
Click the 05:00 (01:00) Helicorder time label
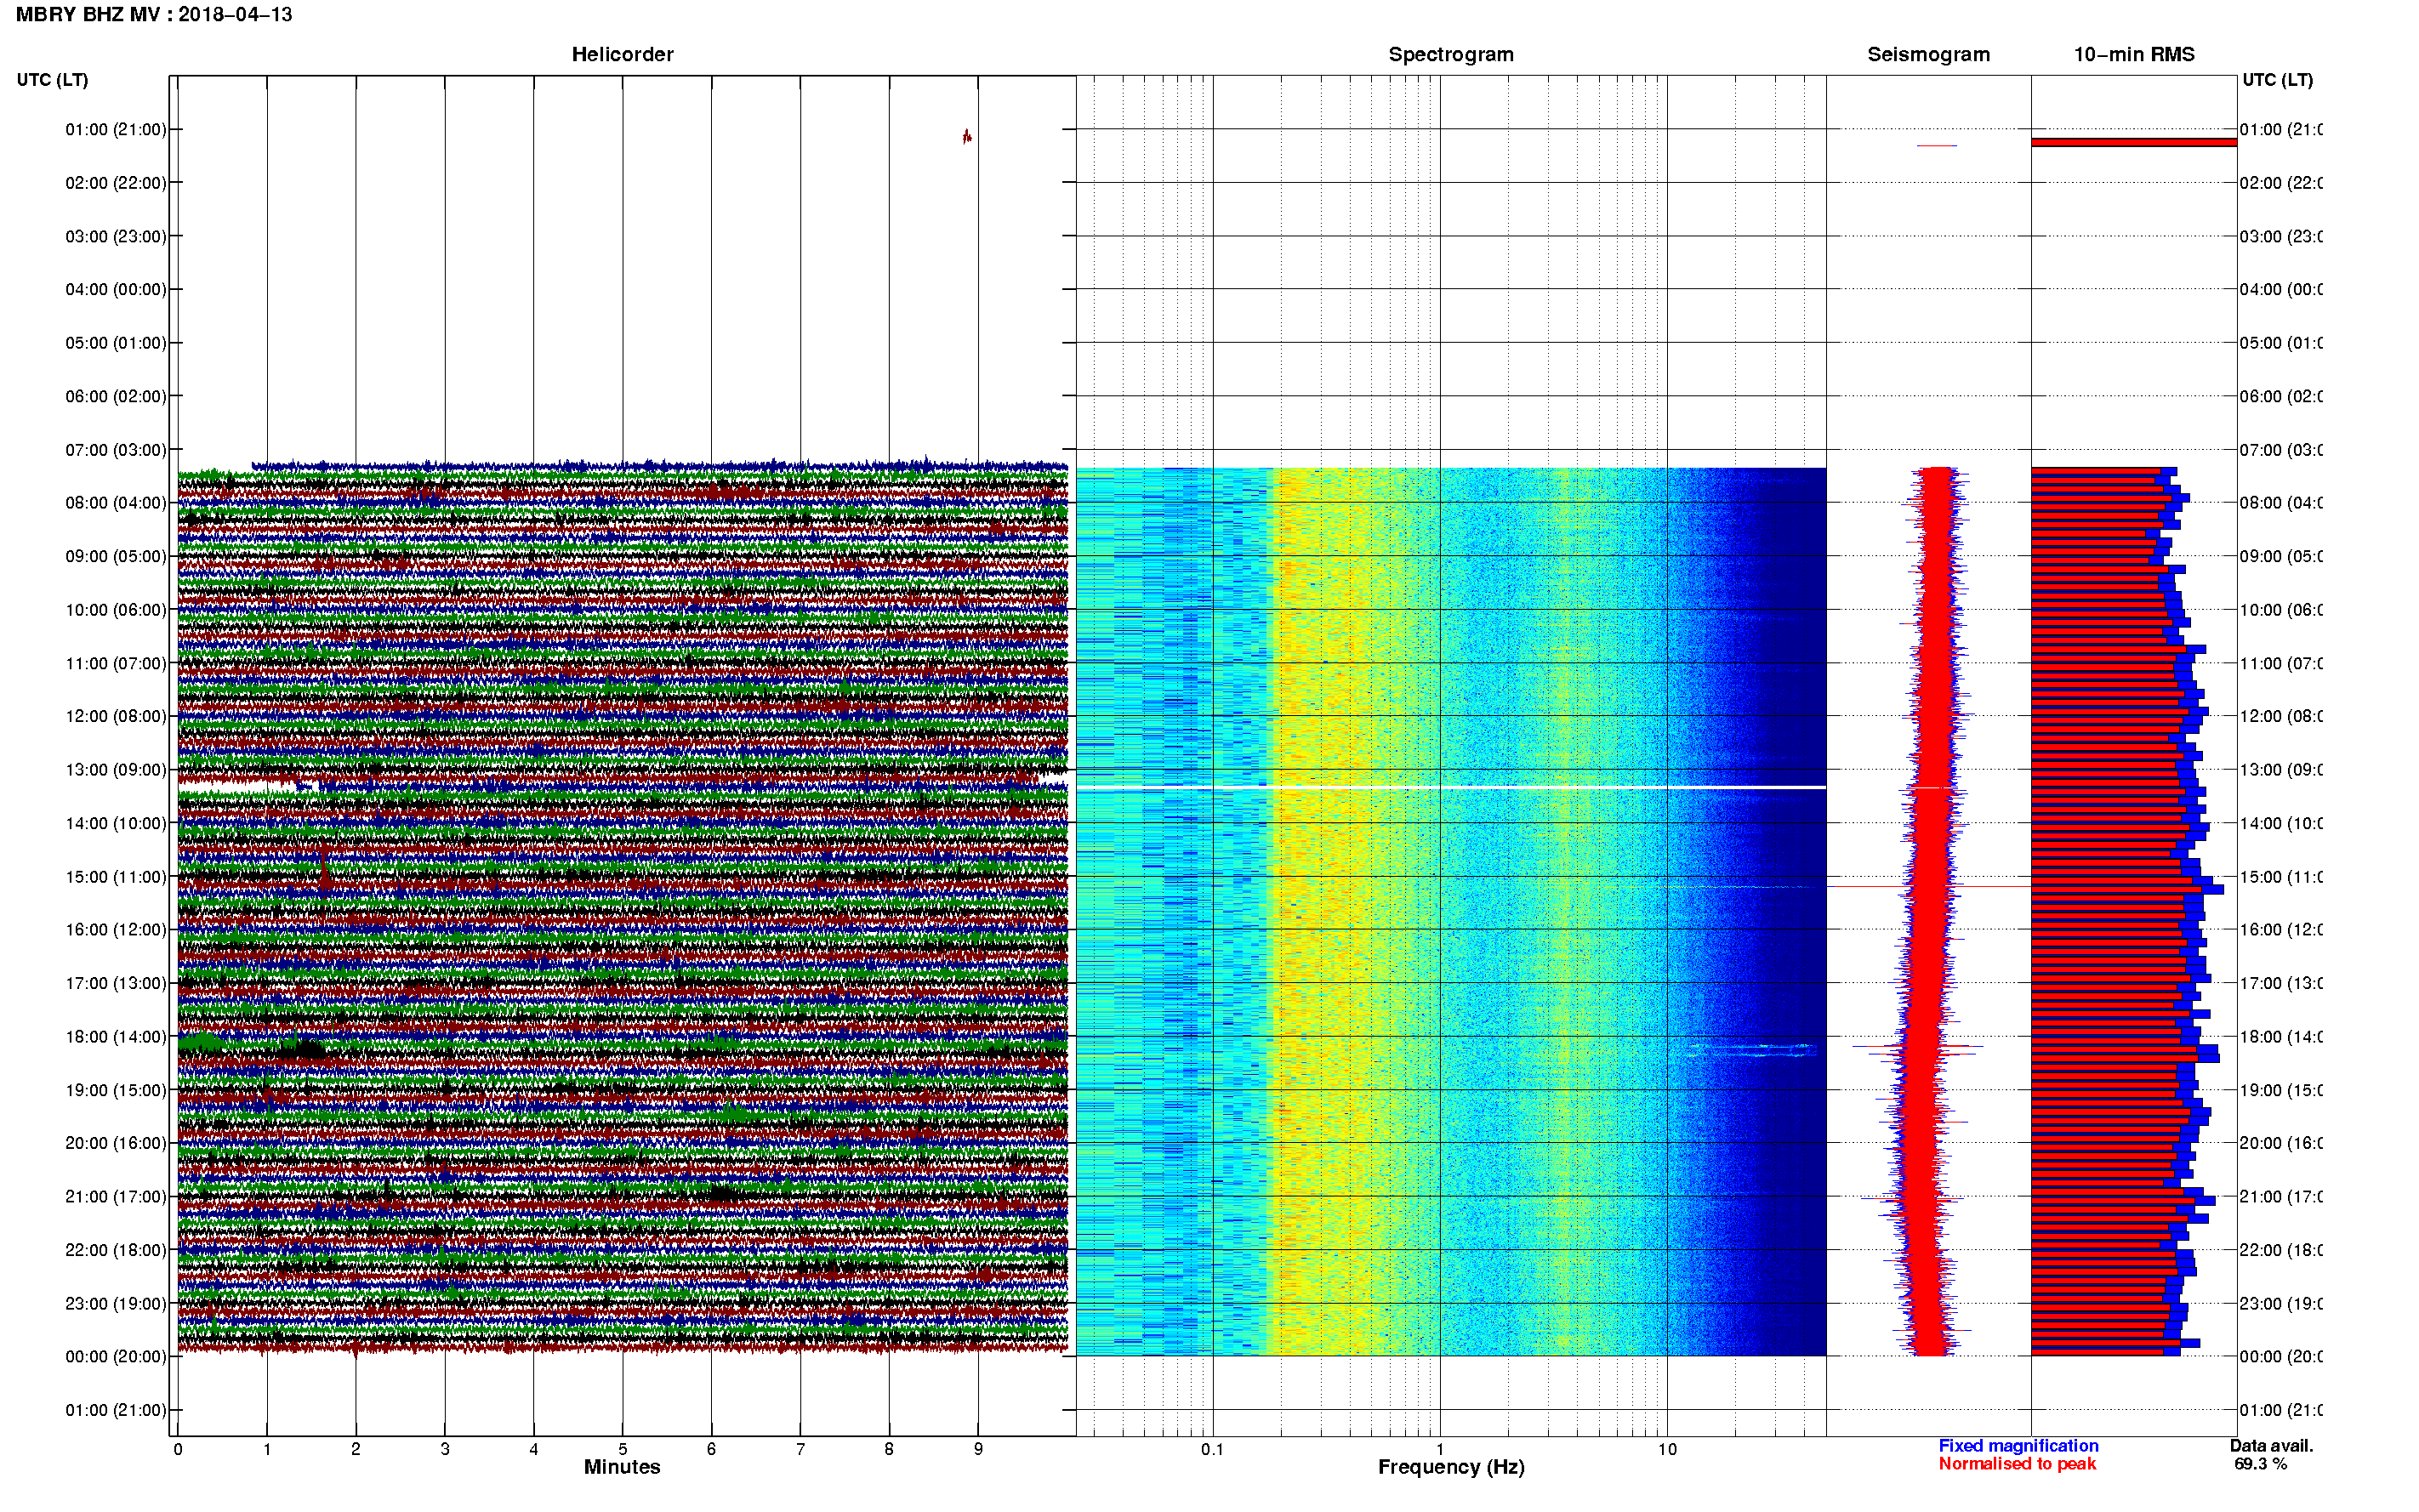coord(116,343)
